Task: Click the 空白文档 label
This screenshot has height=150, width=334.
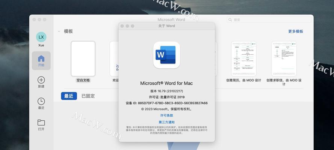Action: click(x=83, y=80)
